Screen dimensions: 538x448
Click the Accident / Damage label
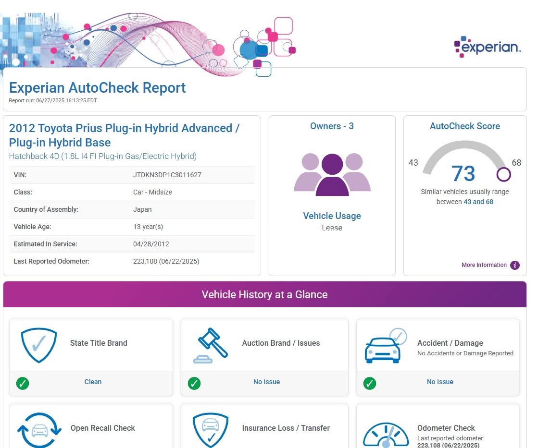[x=450, y=343]
